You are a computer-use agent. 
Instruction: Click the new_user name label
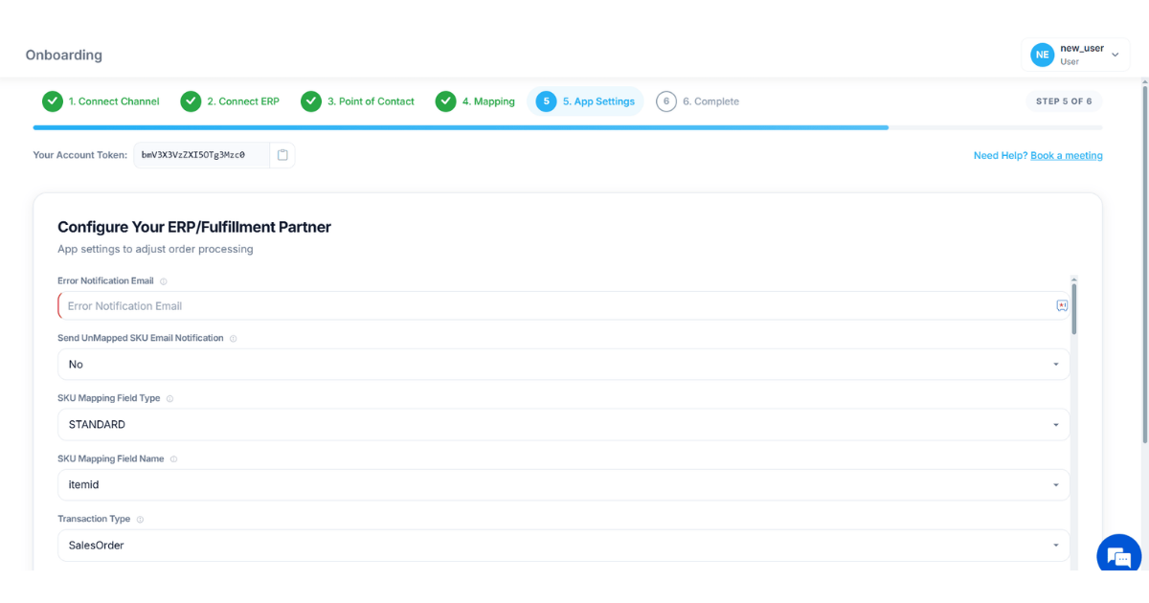(1082, 48)
